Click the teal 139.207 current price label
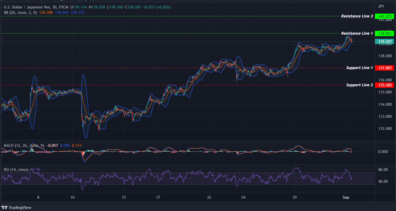 click(385, 41)
